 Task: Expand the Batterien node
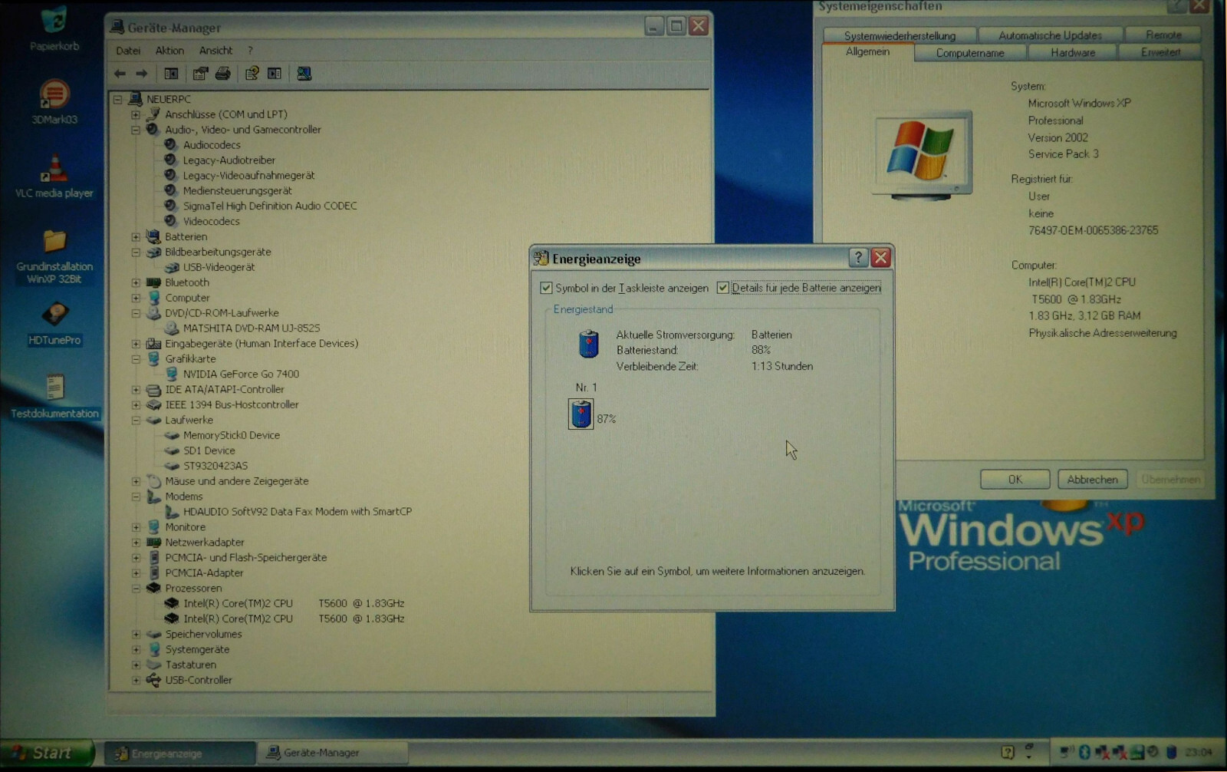[136, 237]
